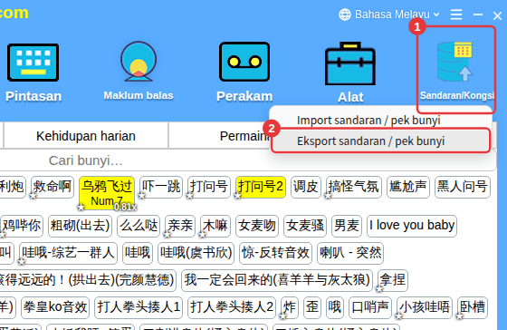The image size is (507, 330).
Task: Switch to the Kehidupan harian tab
Action: coord(86,136)
